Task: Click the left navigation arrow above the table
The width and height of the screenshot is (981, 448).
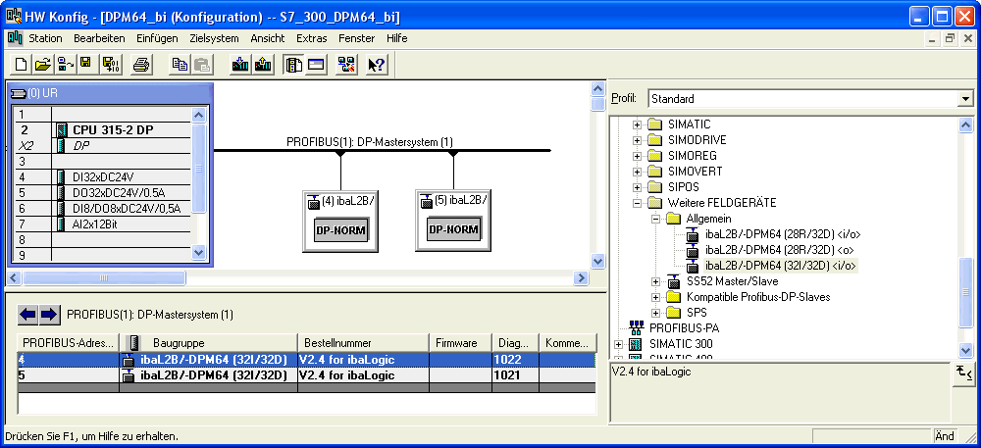Action: [27, 315]
